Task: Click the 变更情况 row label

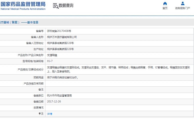Action: coord(39,108)
